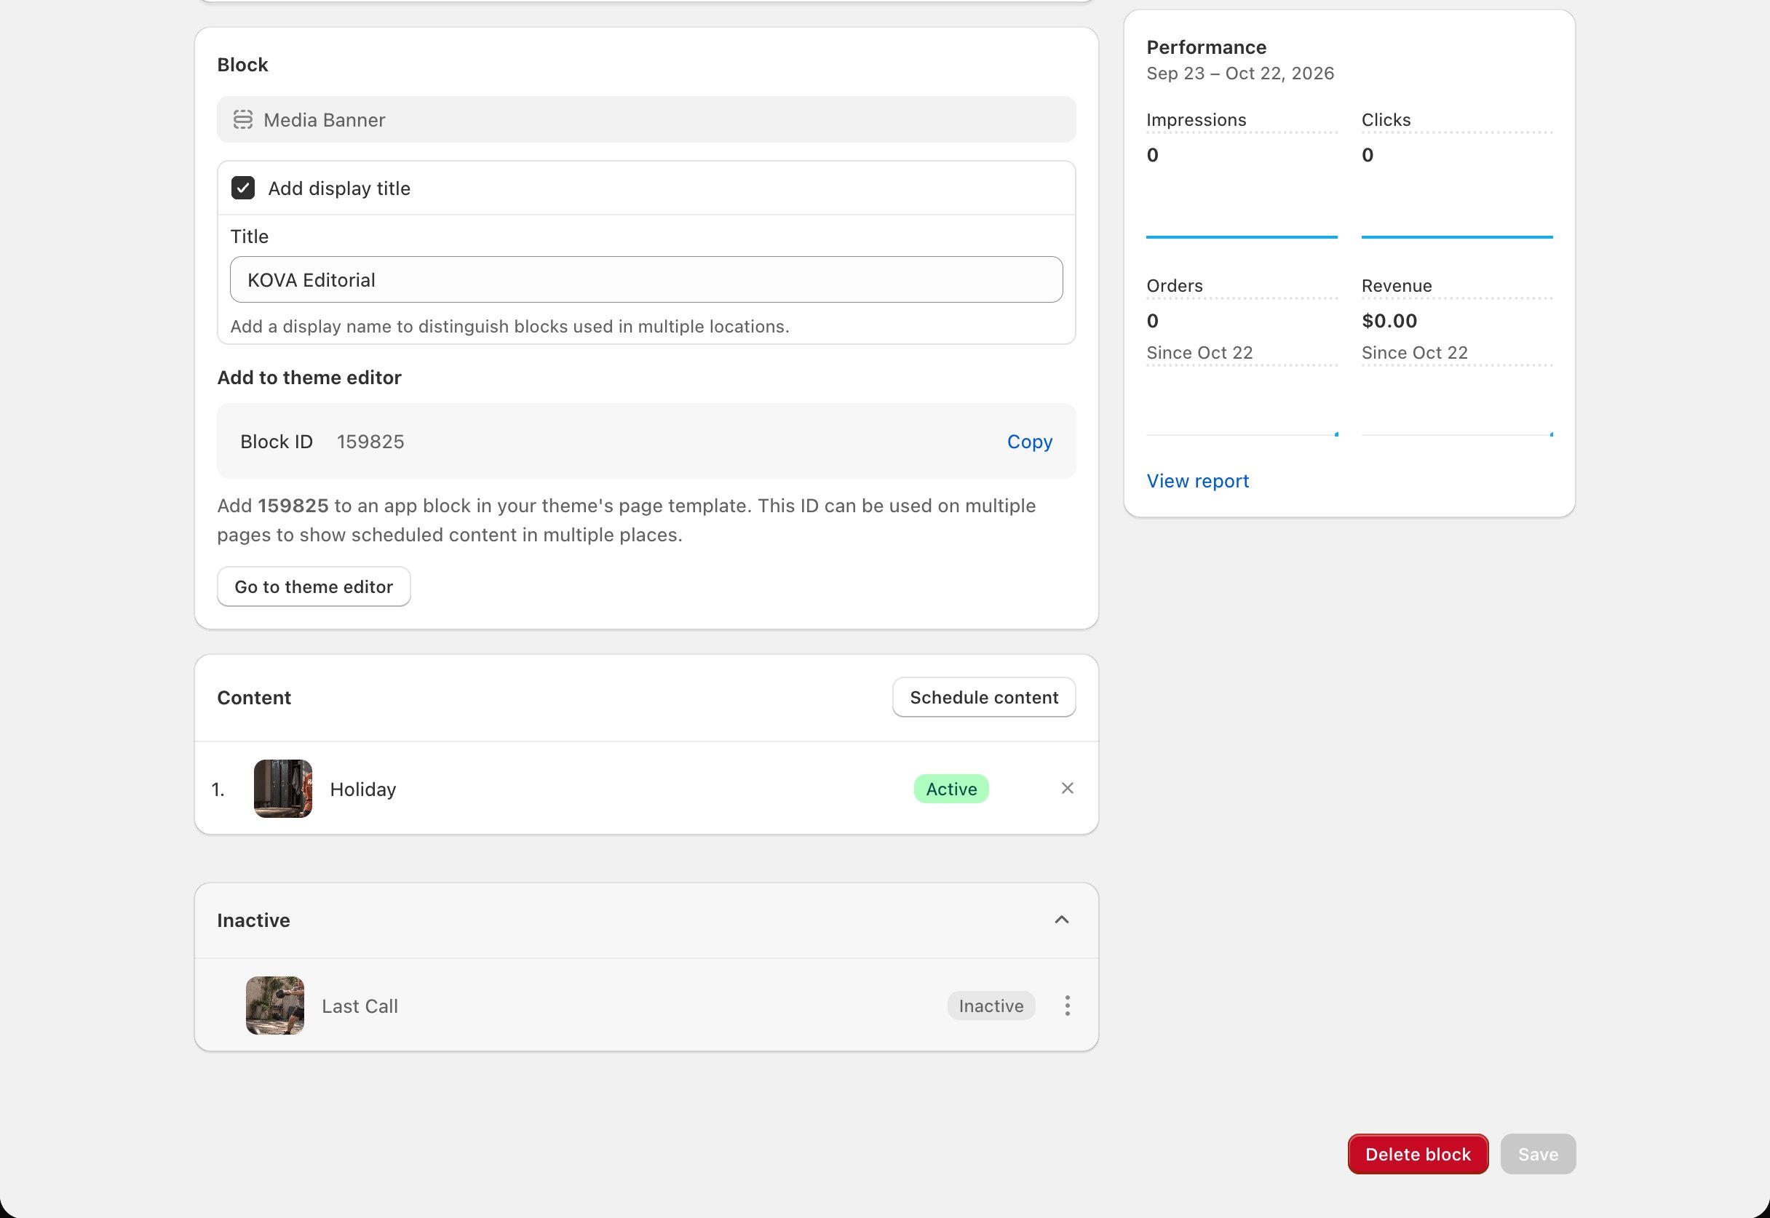Screen dimensions: 1770x1218
Task: Click the Inactive status badge on Last Call
Action: coord(991,1006)
